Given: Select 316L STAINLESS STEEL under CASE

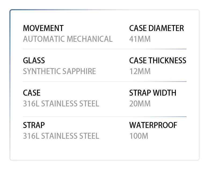Looking at the screenshot, I should click(61, 104).
